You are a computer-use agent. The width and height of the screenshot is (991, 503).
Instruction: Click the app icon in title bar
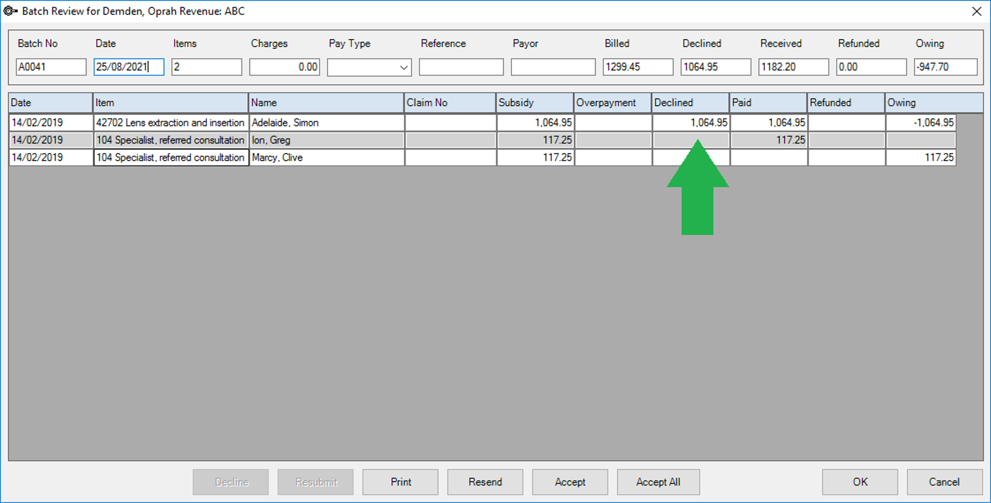point(10,11)
